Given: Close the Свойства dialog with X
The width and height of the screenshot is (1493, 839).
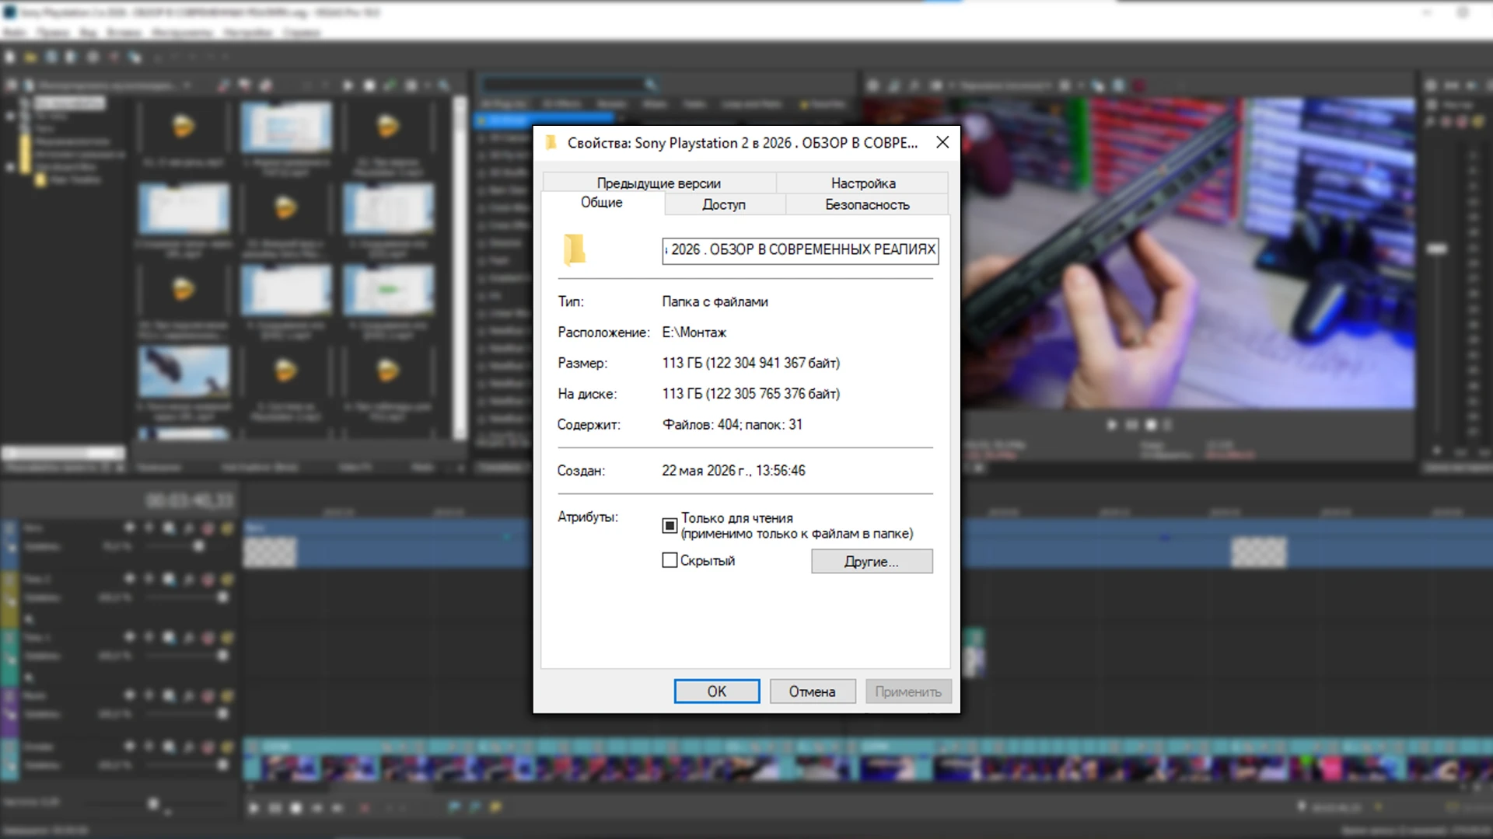Looking at the screenshot, I should pyautogui.click(x=942, y=142).
